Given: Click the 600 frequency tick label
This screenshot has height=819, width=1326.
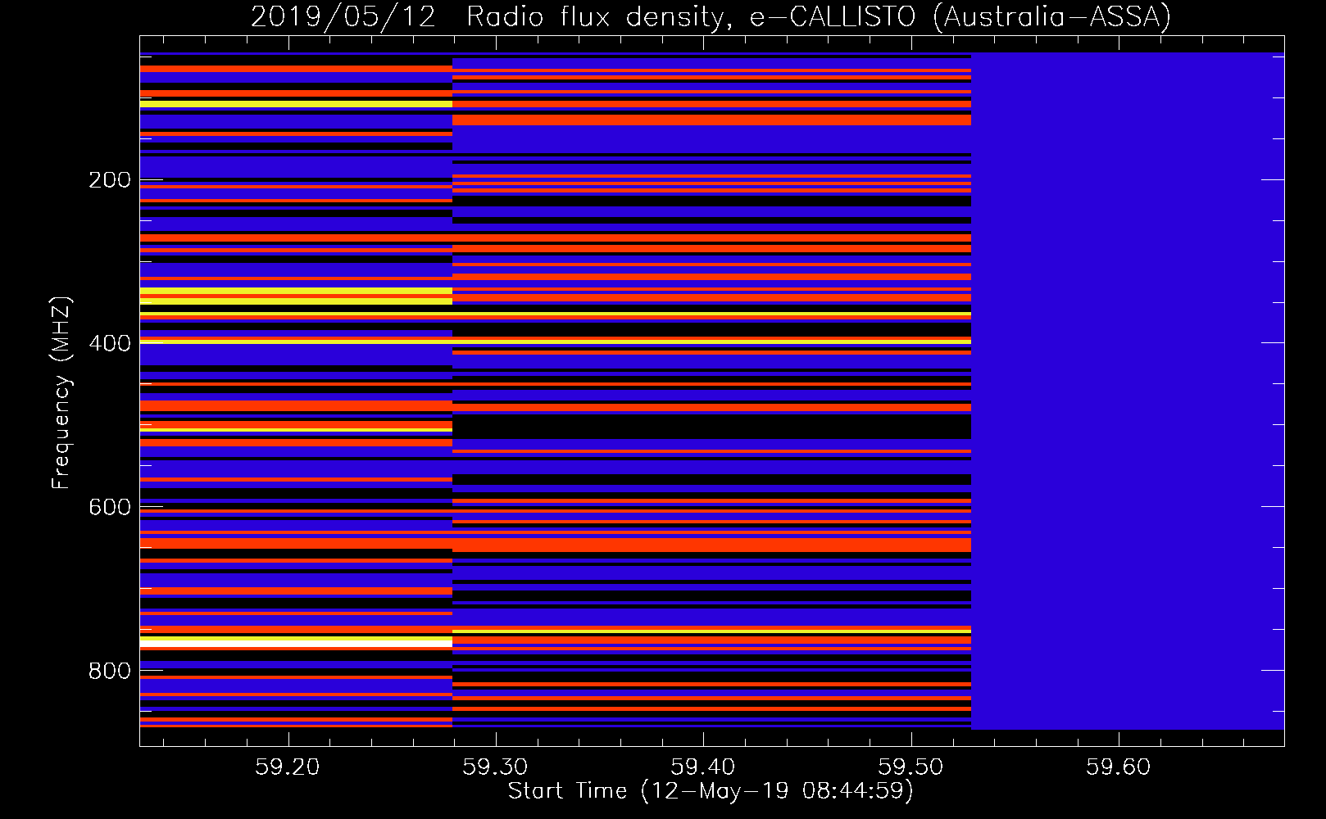Looking at the screenshot, I should point(110,507).
